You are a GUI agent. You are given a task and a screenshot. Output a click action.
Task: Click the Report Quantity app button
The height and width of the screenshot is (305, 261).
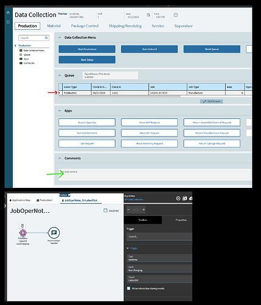pyautogui.click(x=87, y=123)
